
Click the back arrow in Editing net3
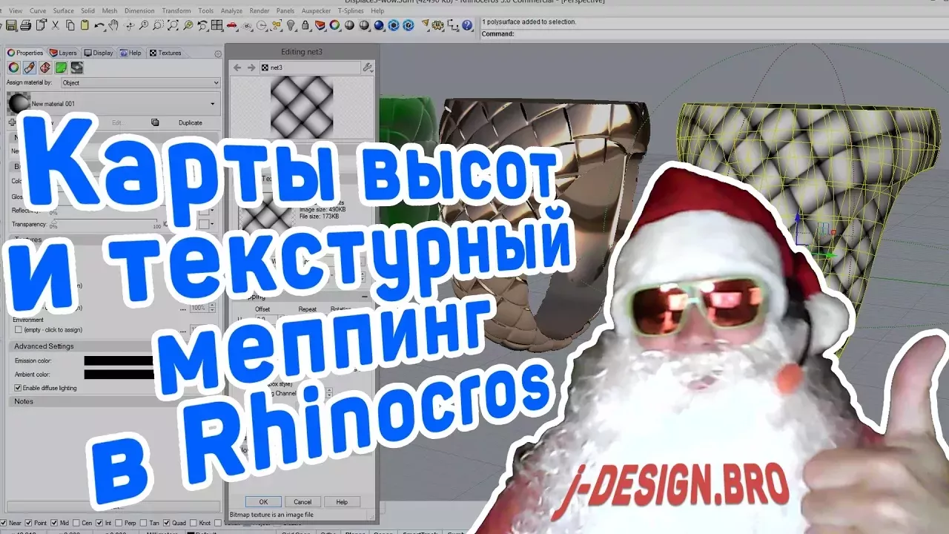point(237,67)
